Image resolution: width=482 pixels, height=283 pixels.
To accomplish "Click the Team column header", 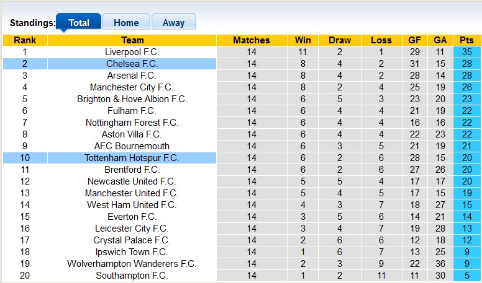I will coord(132,40).
